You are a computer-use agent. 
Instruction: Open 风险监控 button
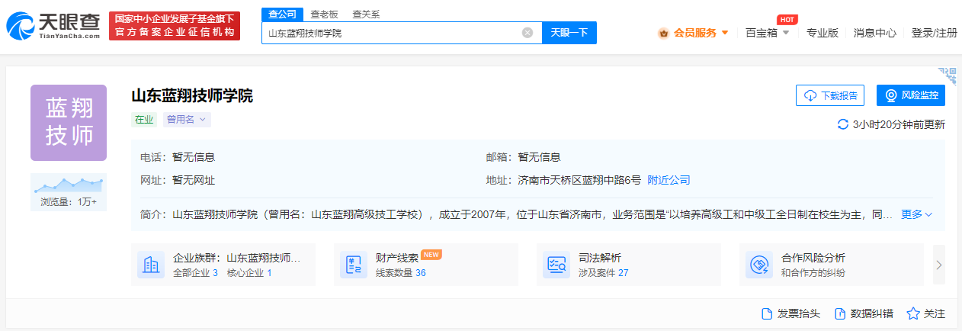(911, 95)
